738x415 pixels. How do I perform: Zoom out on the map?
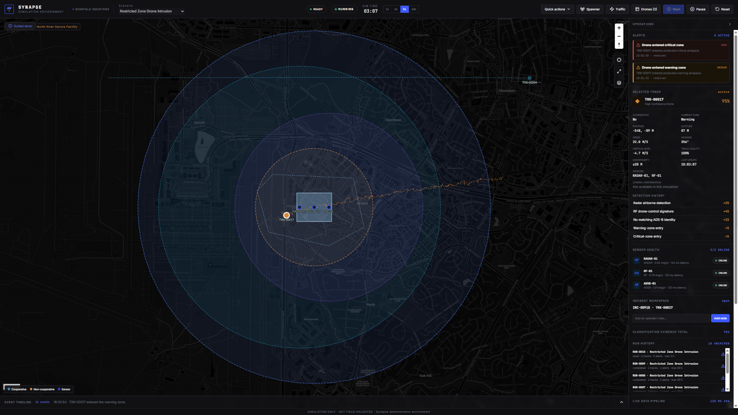pos(619,36)
